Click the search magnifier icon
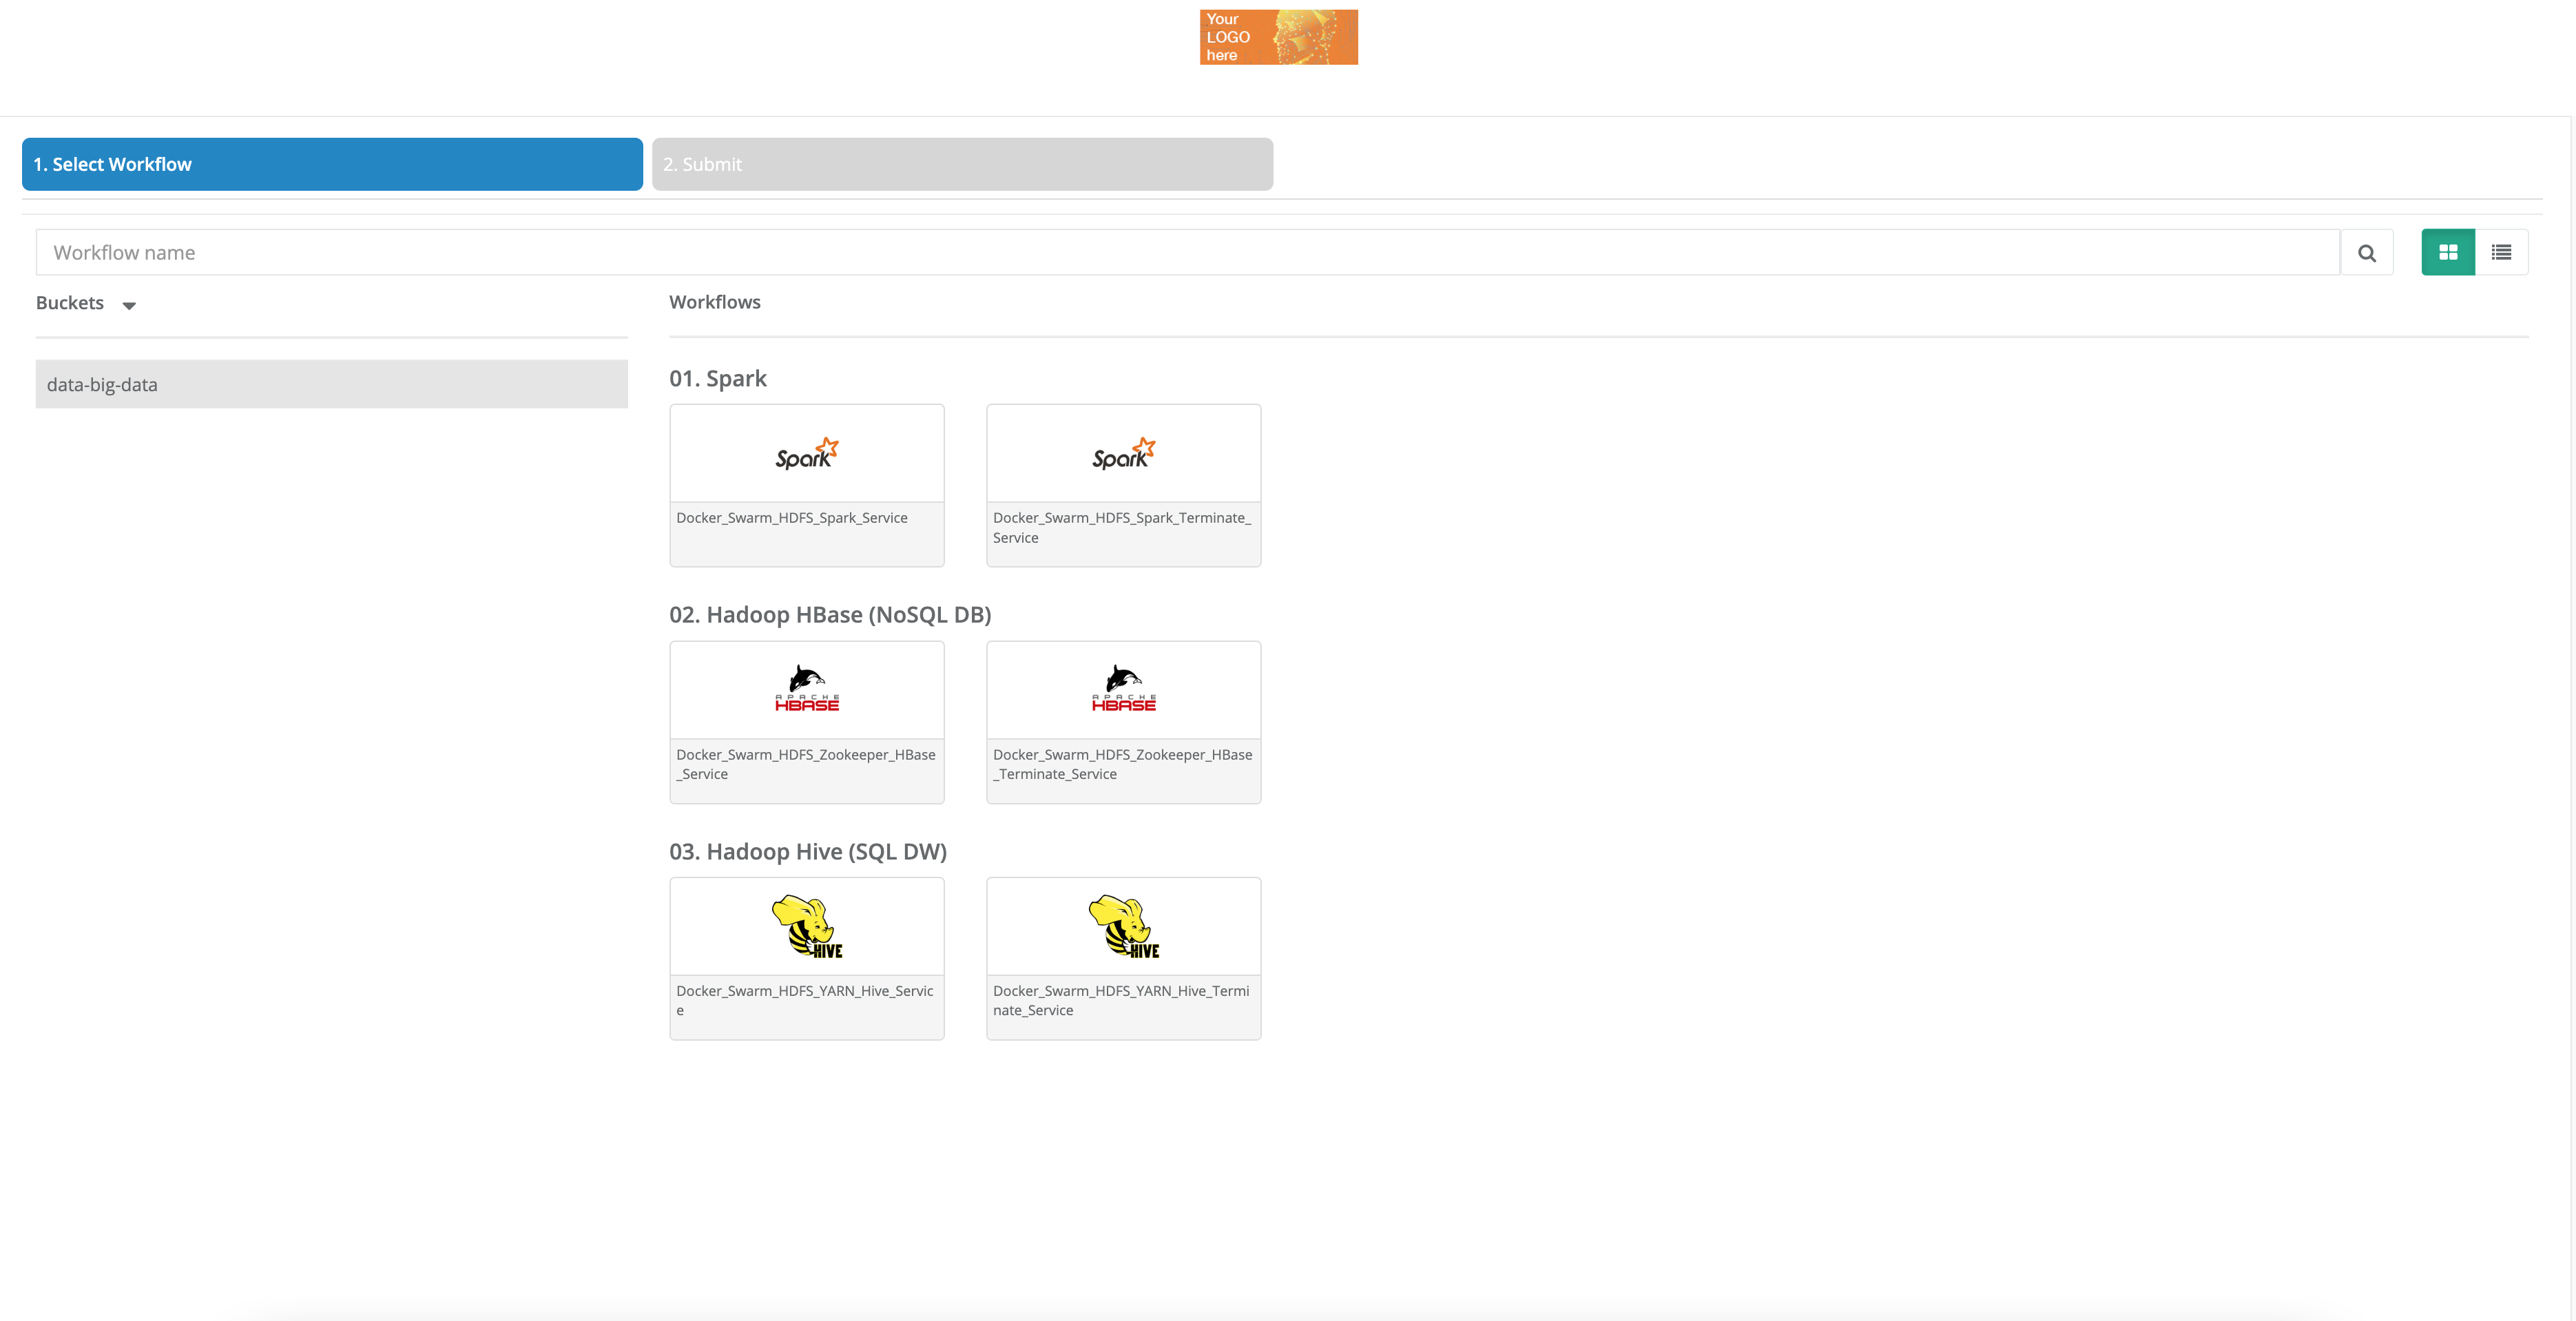 pyautogui.click(x=2366, y=253)
